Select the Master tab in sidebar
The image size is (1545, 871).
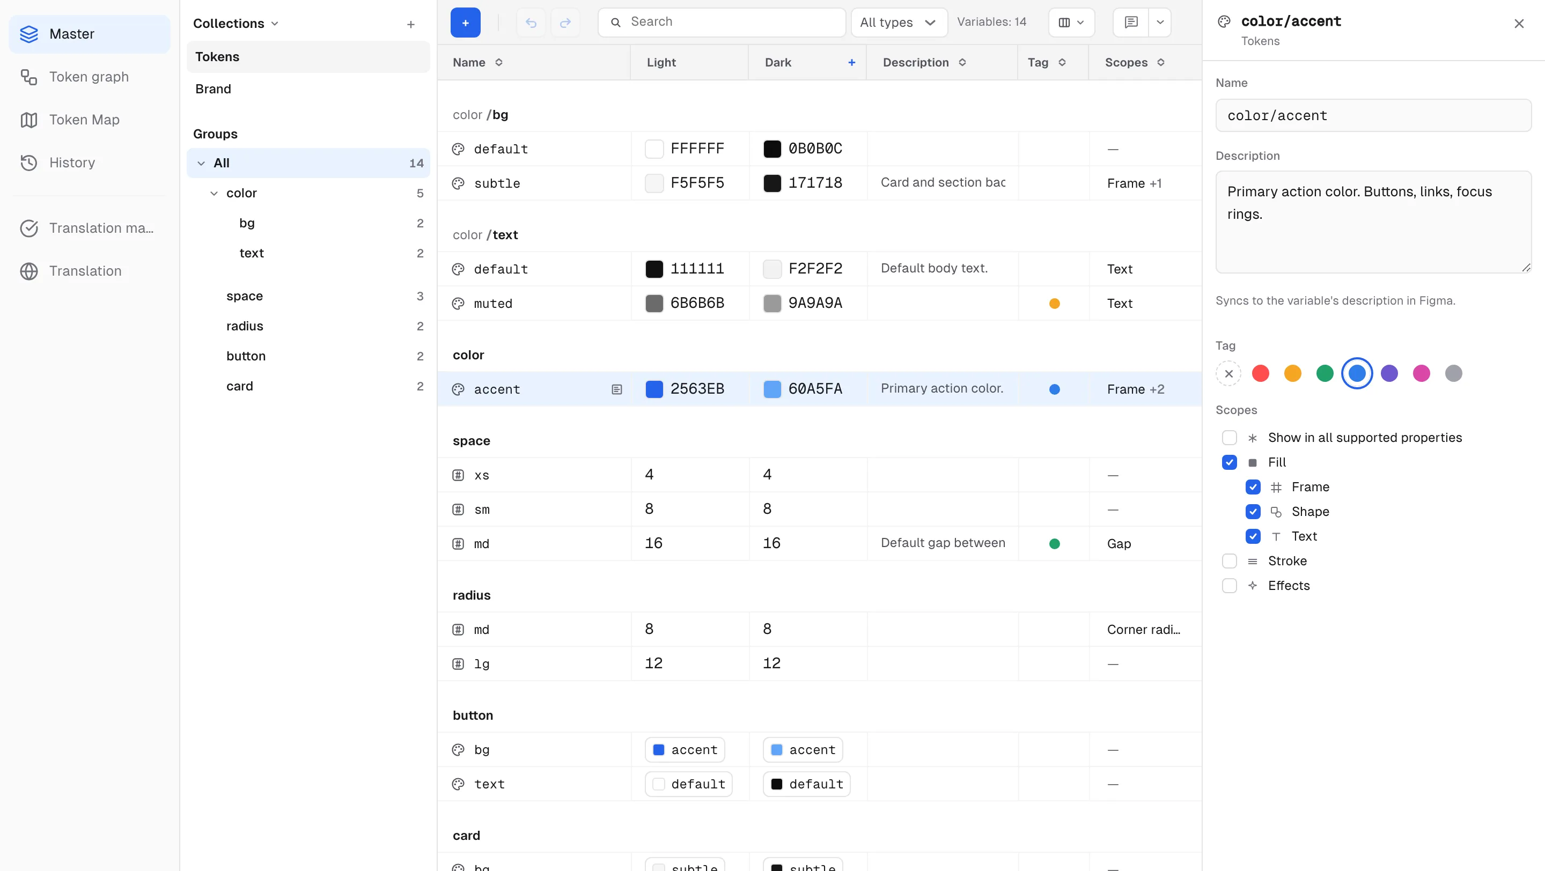pyautogui.click(x=89, y=34)
